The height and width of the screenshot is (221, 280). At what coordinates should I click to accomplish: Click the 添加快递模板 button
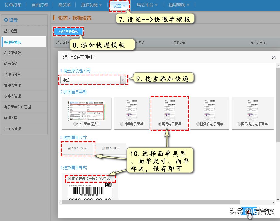(68, 31)
